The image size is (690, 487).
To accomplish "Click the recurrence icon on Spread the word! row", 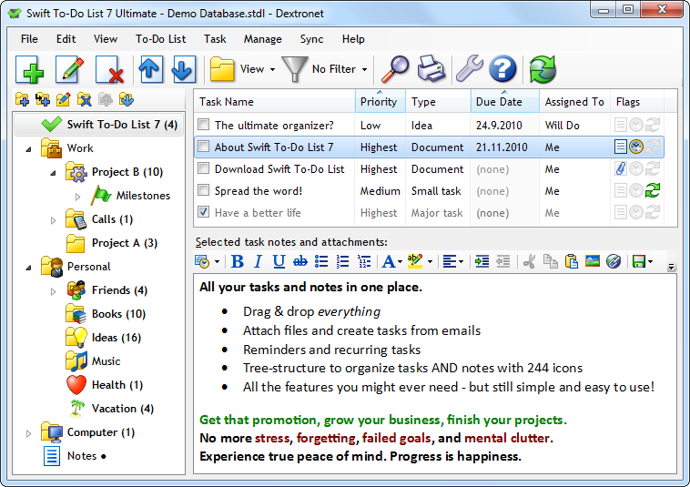I will pos(653,190).
